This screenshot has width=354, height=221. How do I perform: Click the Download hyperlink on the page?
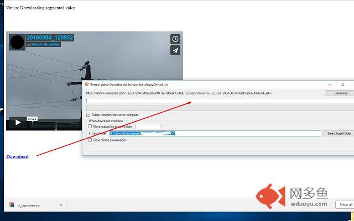point(17,157)
